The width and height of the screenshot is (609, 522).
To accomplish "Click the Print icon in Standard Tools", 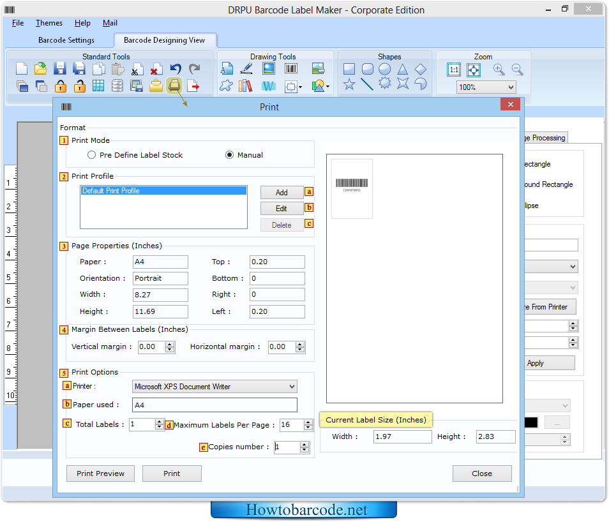I will point(174,86).
